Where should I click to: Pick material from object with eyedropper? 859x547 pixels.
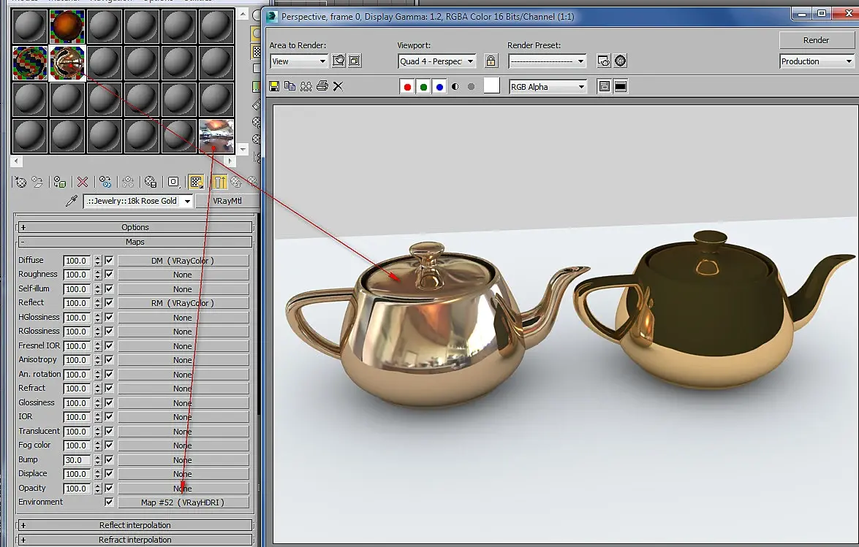(72, 201)
